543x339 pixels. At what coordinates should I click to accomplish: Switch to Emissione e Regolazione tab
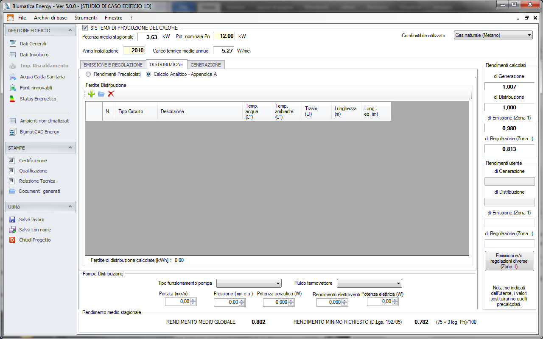point(113,65)
